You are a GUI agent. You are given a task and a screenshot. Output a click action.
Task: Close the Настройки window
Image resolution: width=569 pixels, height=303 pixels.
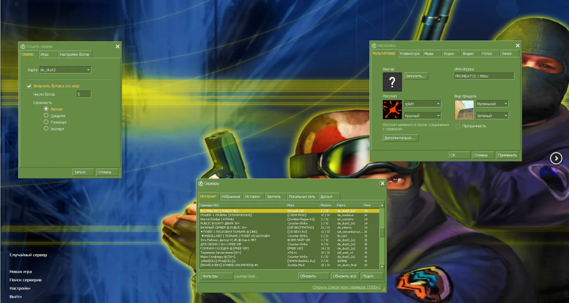click(x=517, y=45)
